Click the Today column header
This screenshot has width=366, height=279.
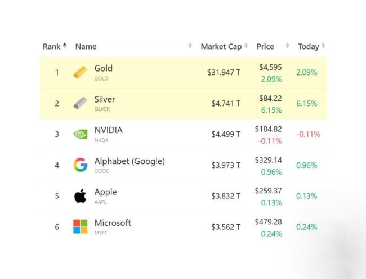pos(308,46)
